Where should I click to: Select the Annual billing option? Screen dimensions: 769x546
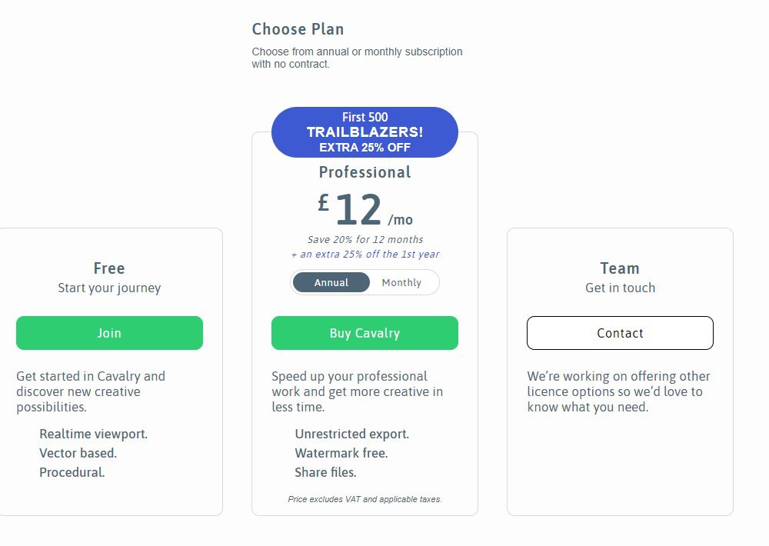(331, 282)
